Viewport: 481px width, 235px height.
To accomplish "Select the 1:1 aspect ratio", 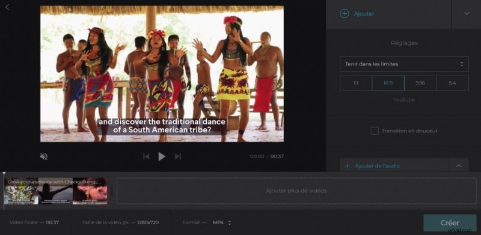I will (x=356, y=83).
